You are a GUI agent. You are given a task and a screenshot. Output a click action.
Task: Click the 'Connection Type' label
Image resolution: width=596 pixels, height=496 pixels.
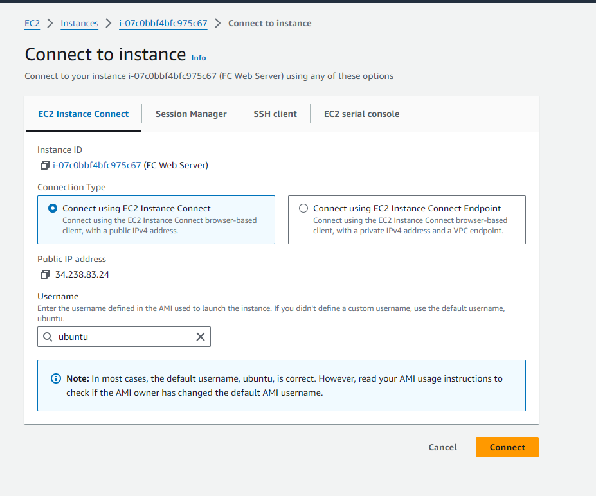pyautogui.click(x=71, y=187)
